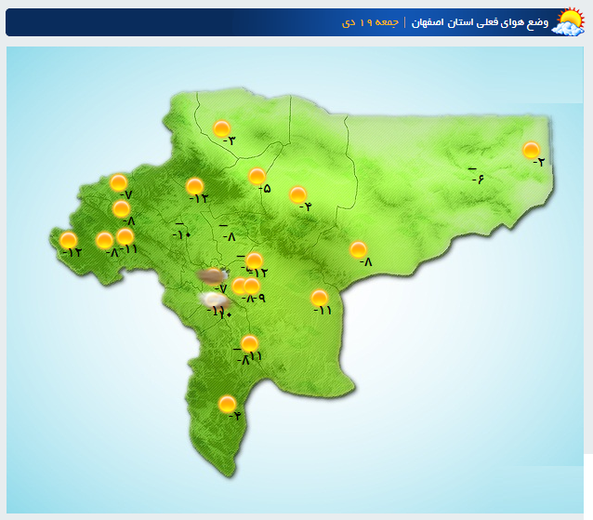
Task: Click the -۶ temperature label in the east
Action: (477, 176)
